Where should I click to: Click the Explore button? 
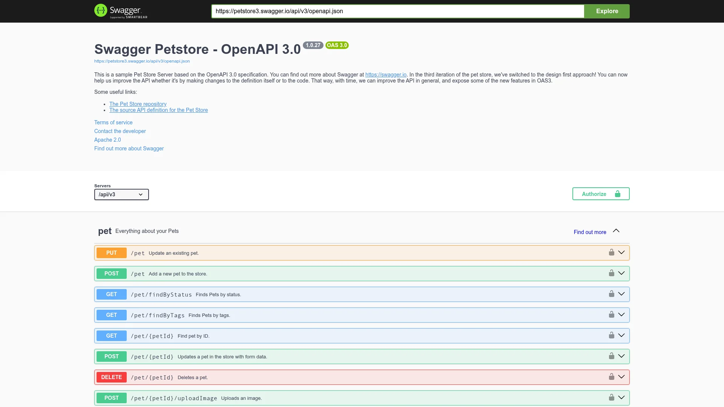tap(607, 11)
